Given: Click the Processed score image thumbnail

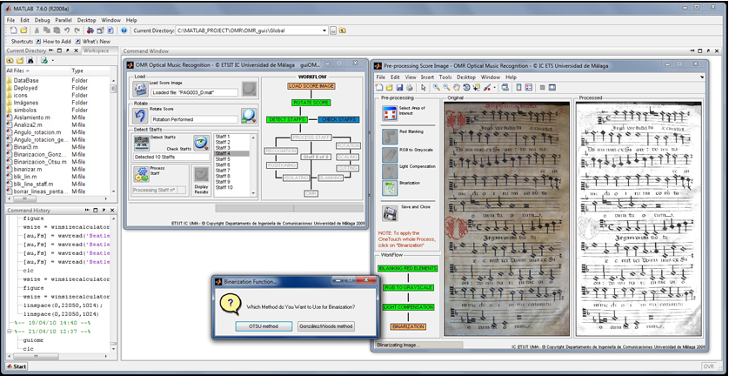Looking at the screenshot, I should (639, 218).
